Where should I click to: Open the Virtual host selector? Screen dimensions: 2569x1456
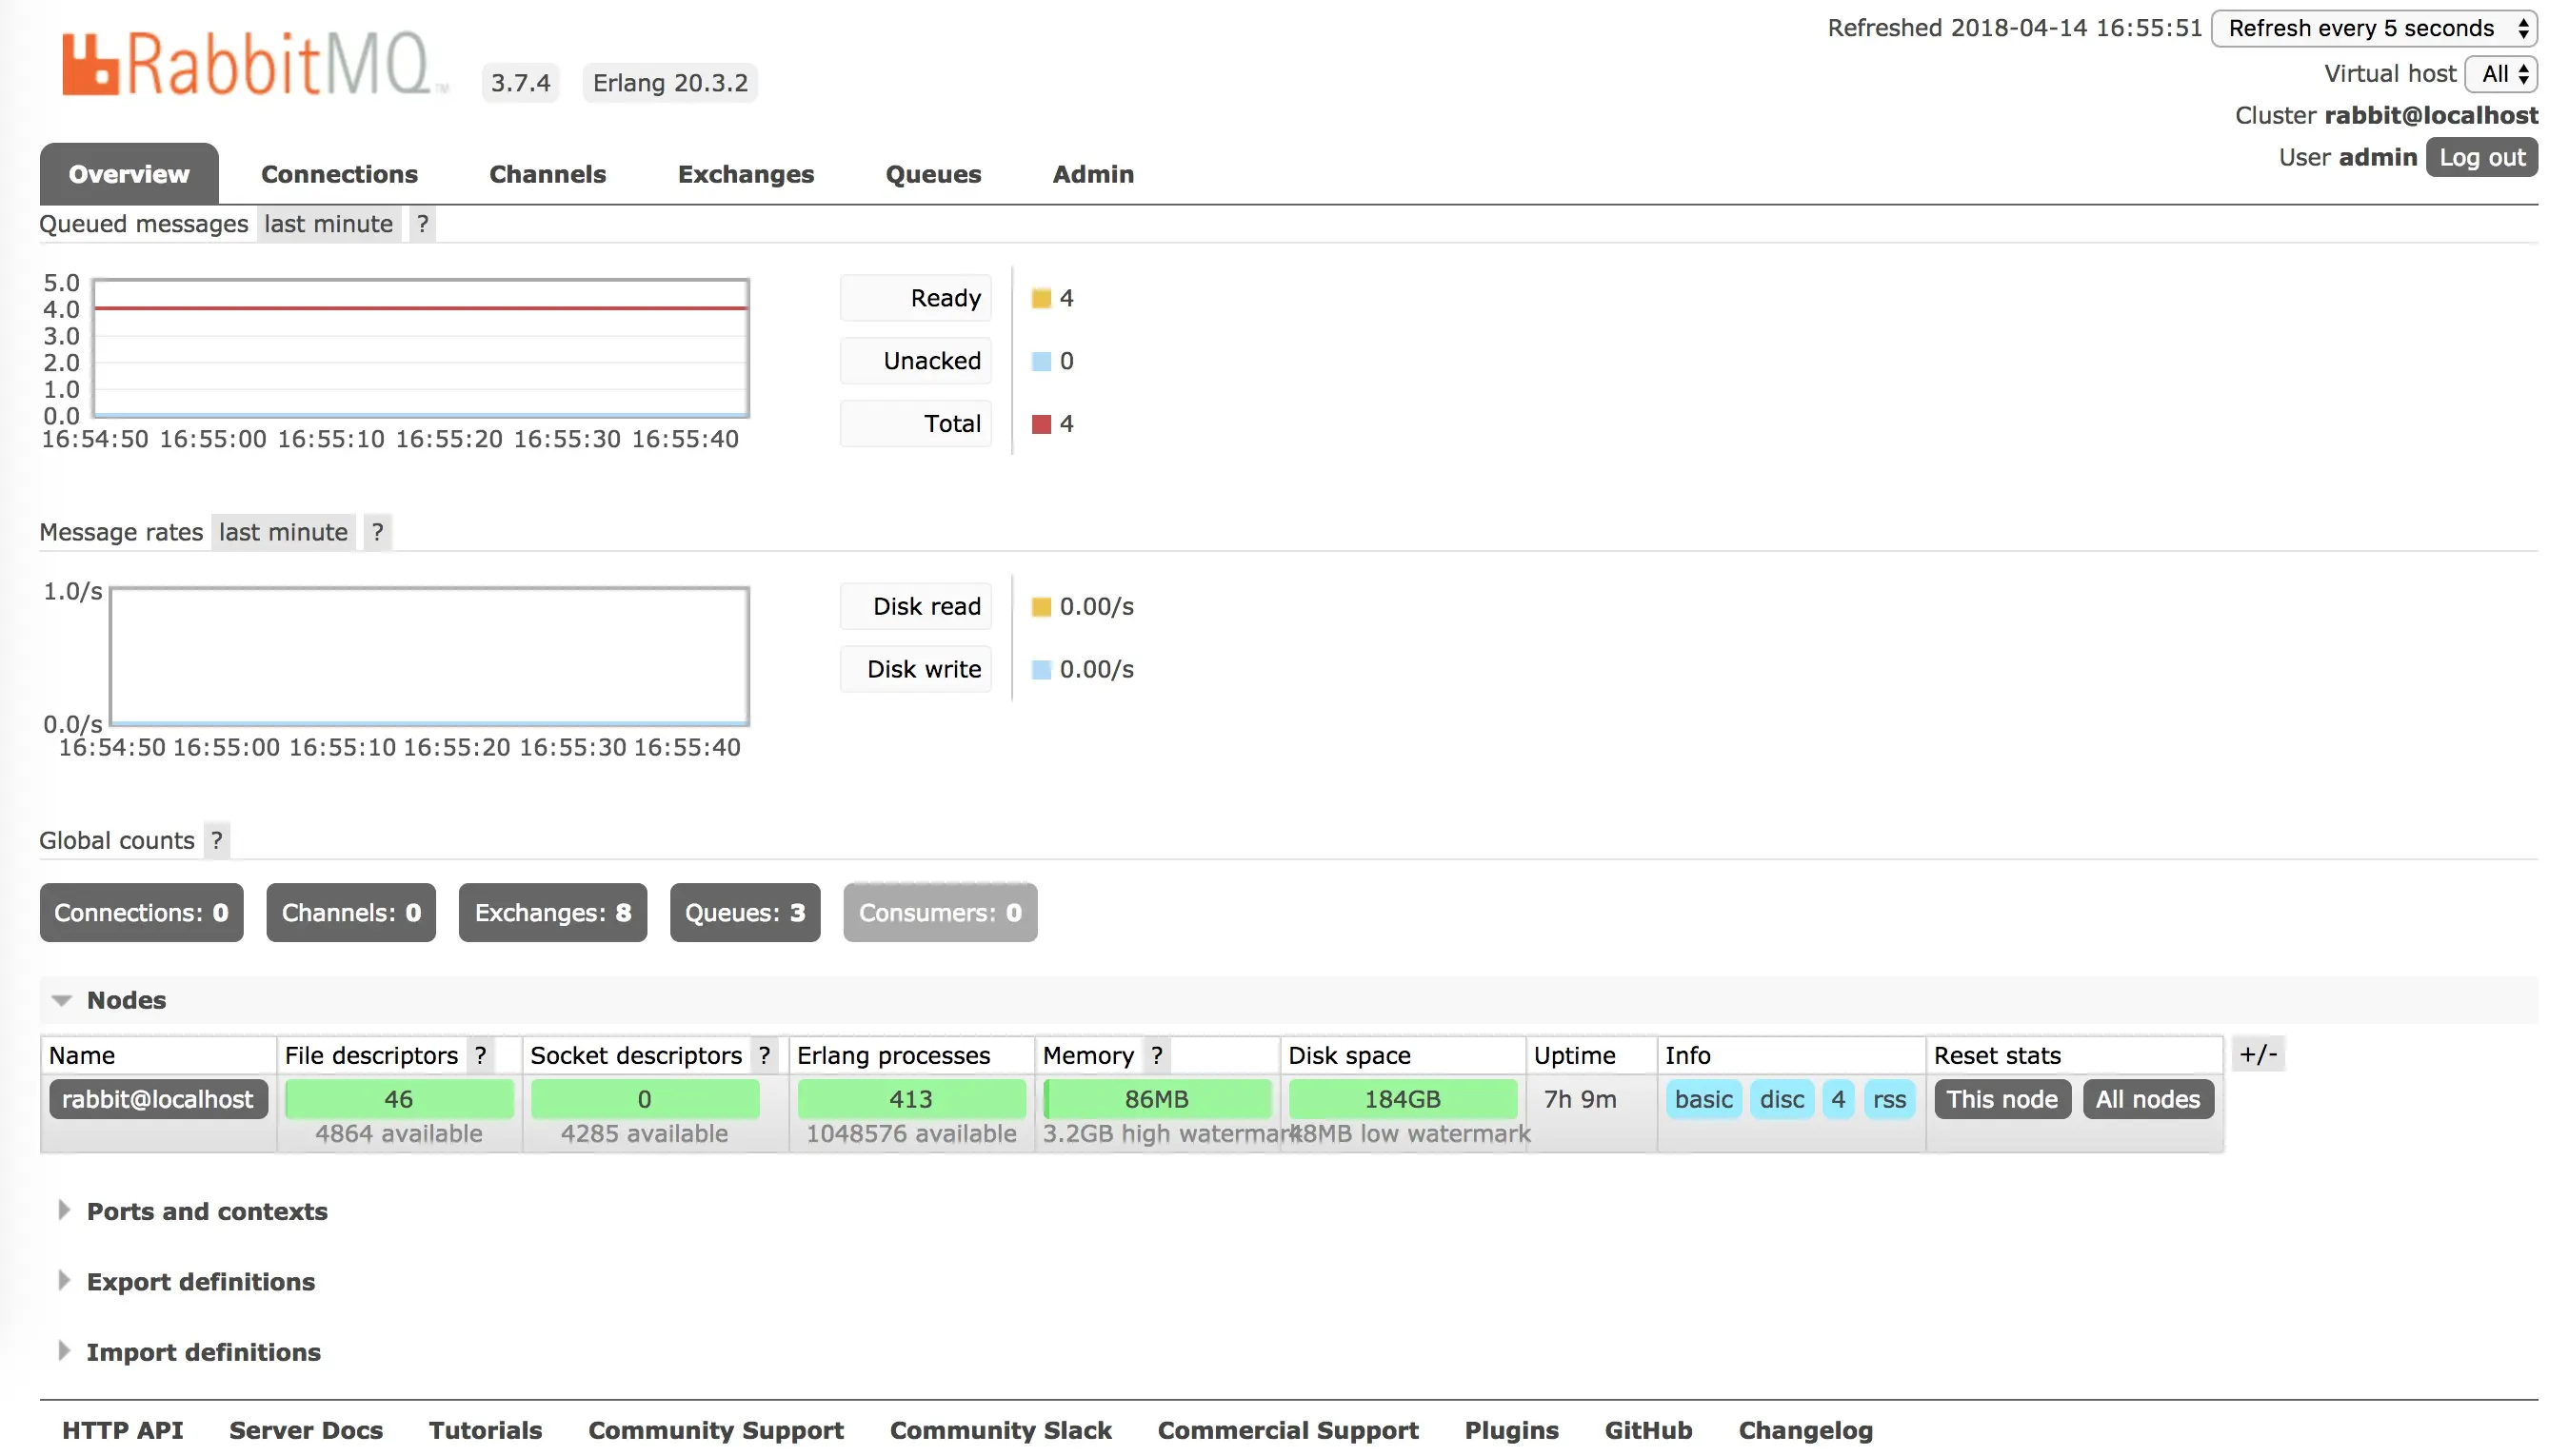click(x=2504, y=74)
